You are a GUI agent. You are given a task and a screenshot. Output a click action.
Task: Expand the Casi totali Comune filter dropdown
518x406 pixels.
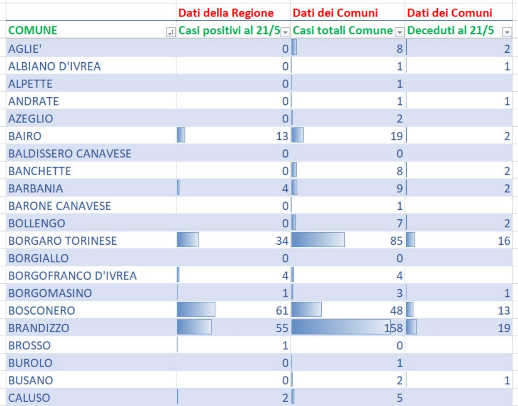click(x=400, y=32)
